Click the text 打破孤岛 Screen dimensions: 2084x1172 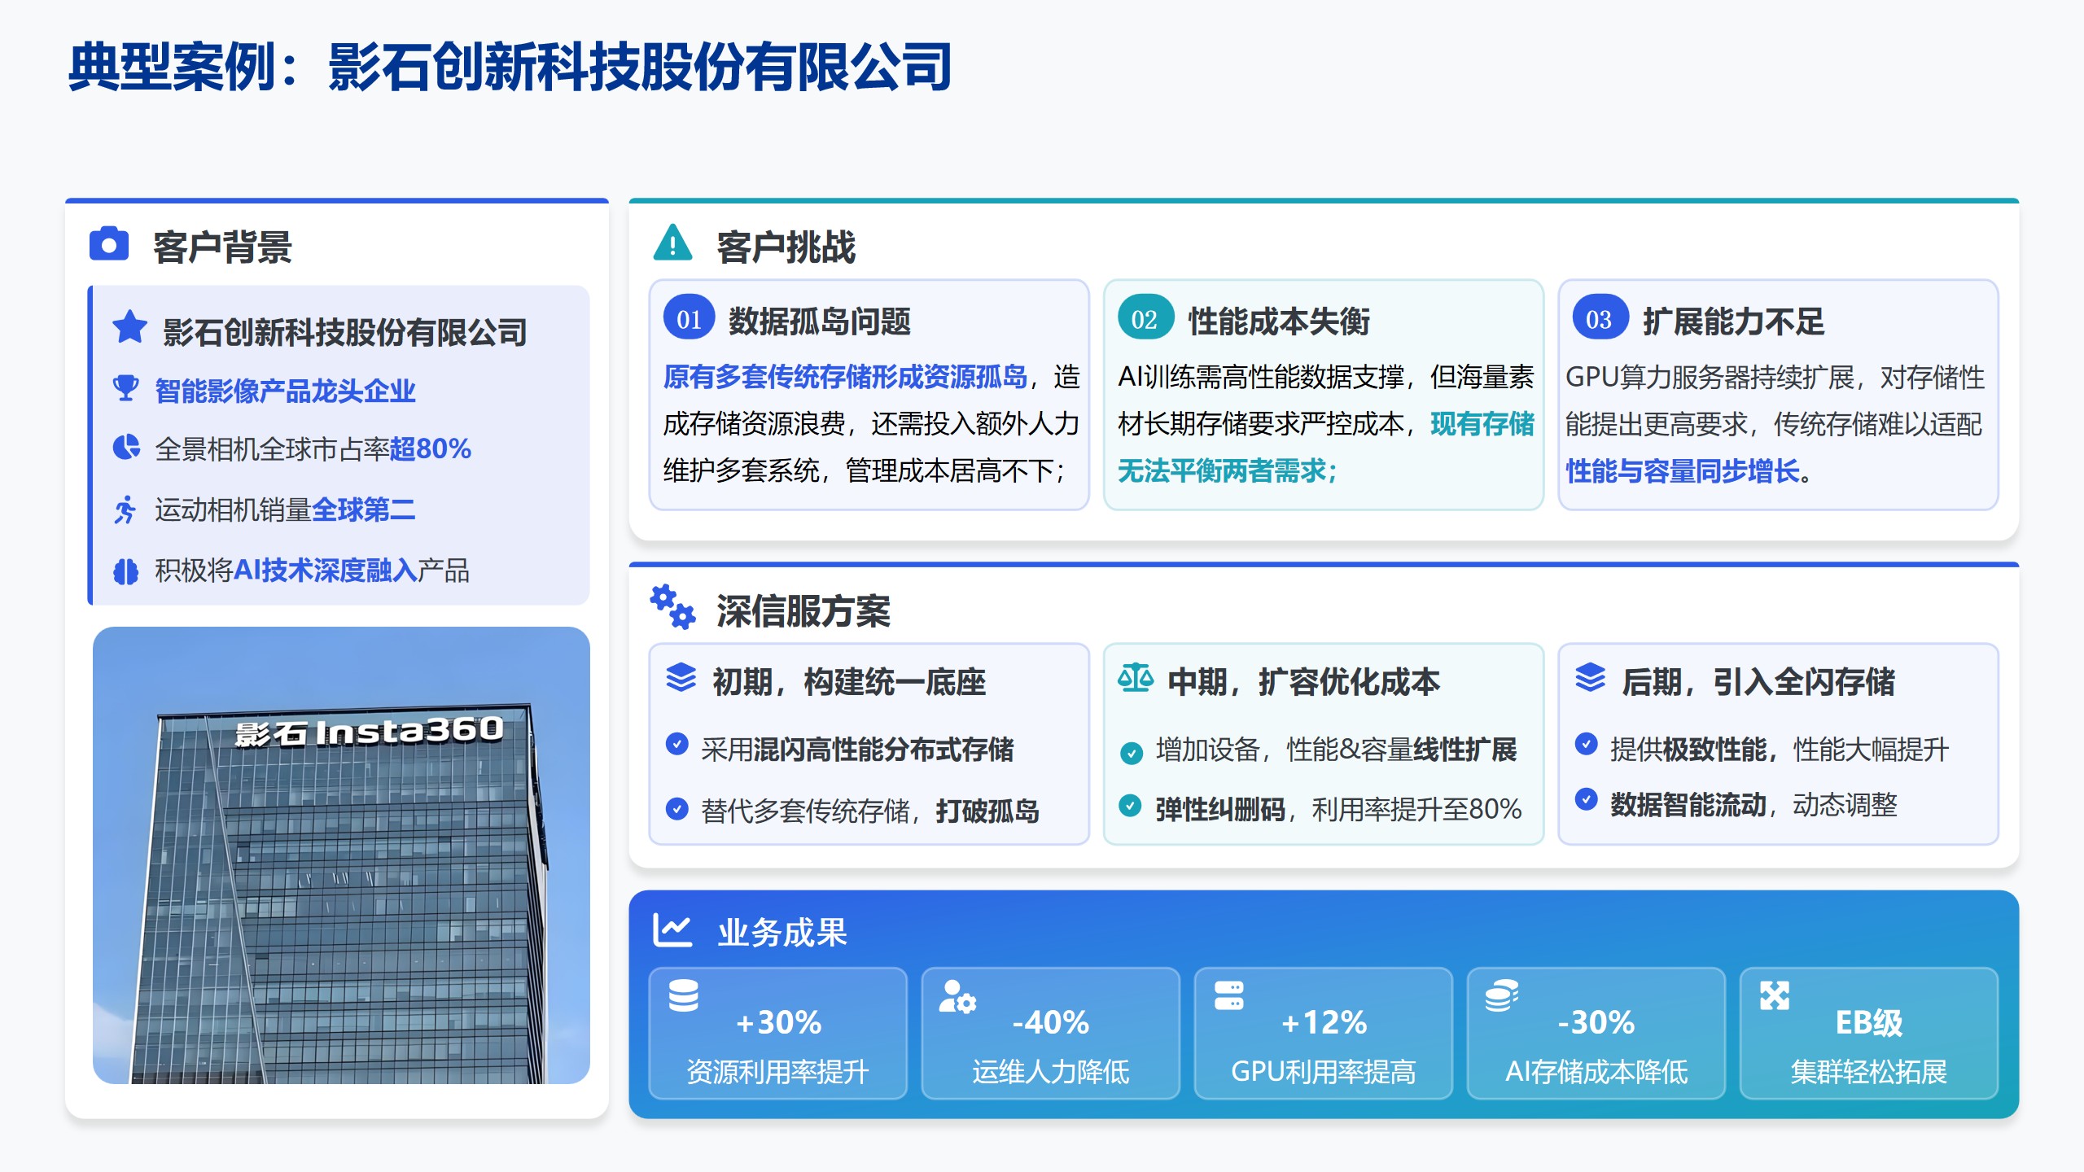click(x=987, y=811)
